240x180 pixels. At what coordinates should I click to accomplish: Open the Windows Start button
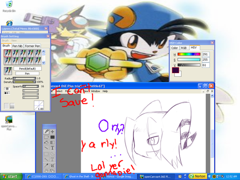click(x=11, y=176)
